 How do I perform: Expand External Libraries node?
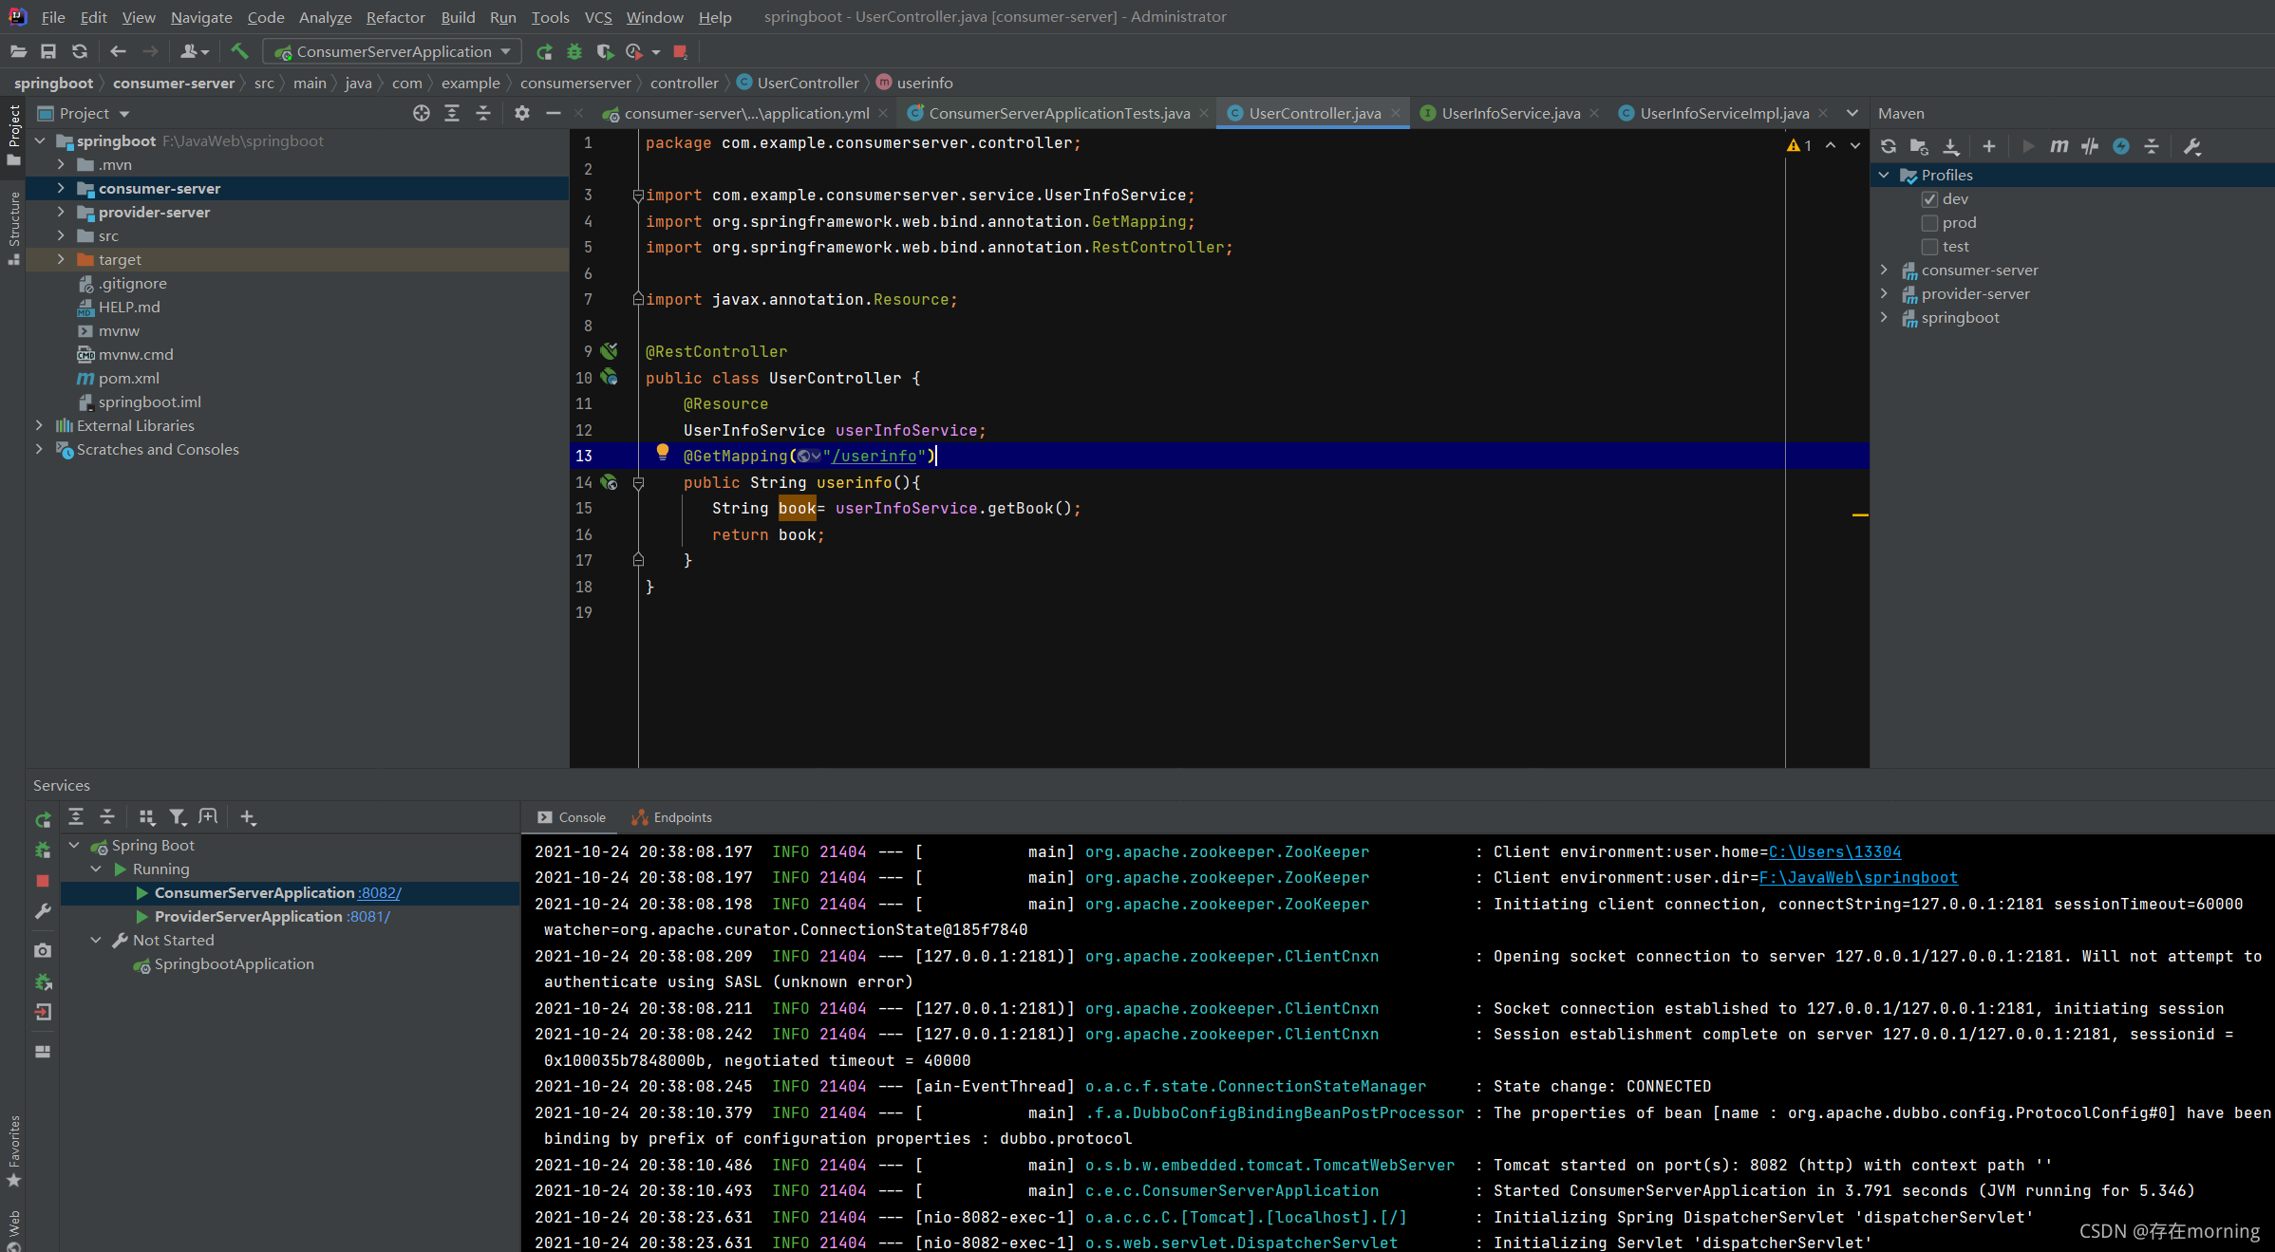click(39, 425)
